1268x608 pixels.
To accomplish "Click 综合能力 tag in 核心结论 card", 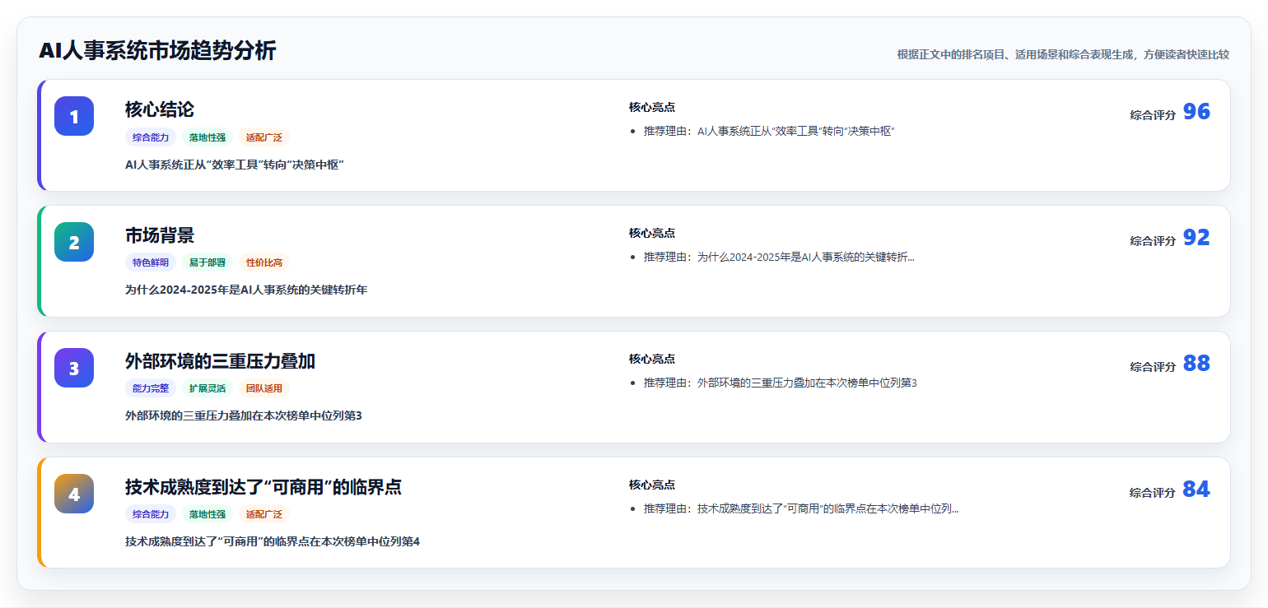I will pos(151,137).
